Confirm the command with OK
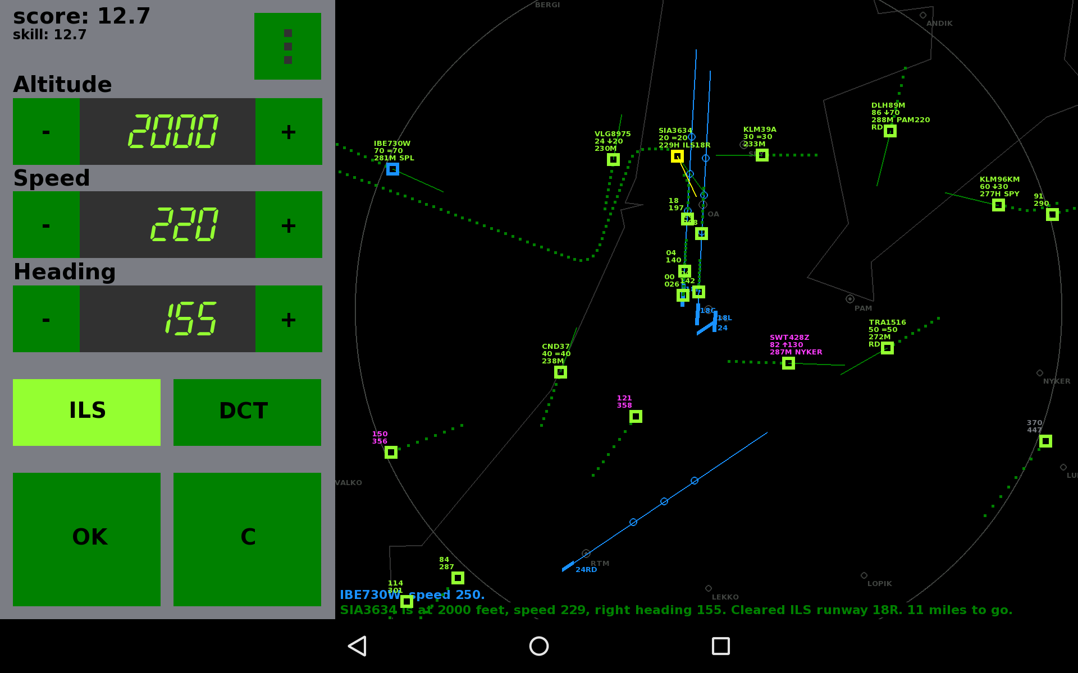 click(x=86, y=539)
